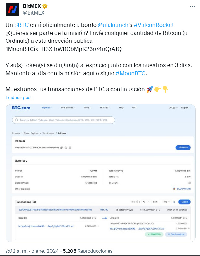Viewport: 200px width, 256px height.
Task: Open the three-dot more options menu
Action: [192, 6]
